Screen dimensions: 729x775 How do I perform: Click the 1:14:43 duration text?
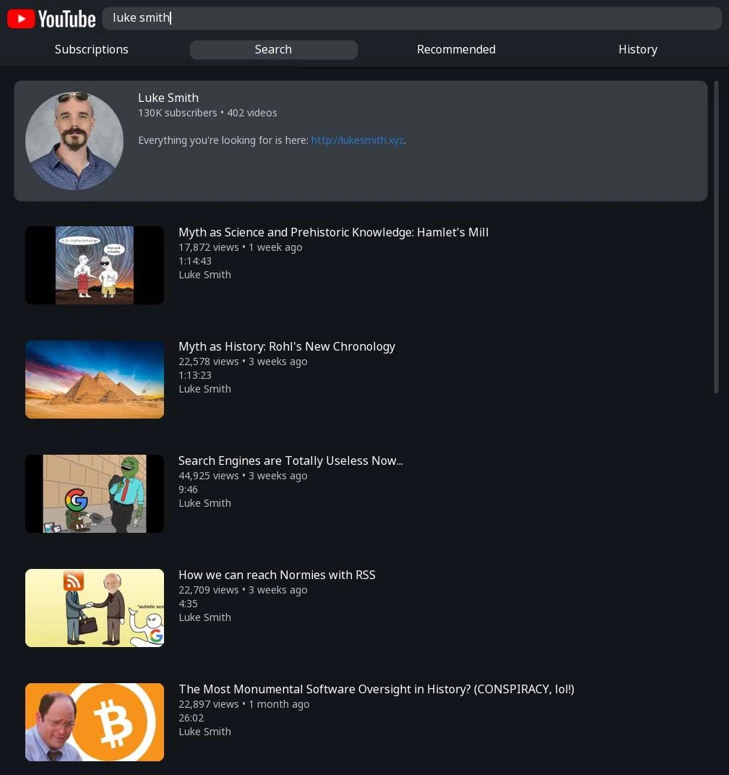point(195,261)
